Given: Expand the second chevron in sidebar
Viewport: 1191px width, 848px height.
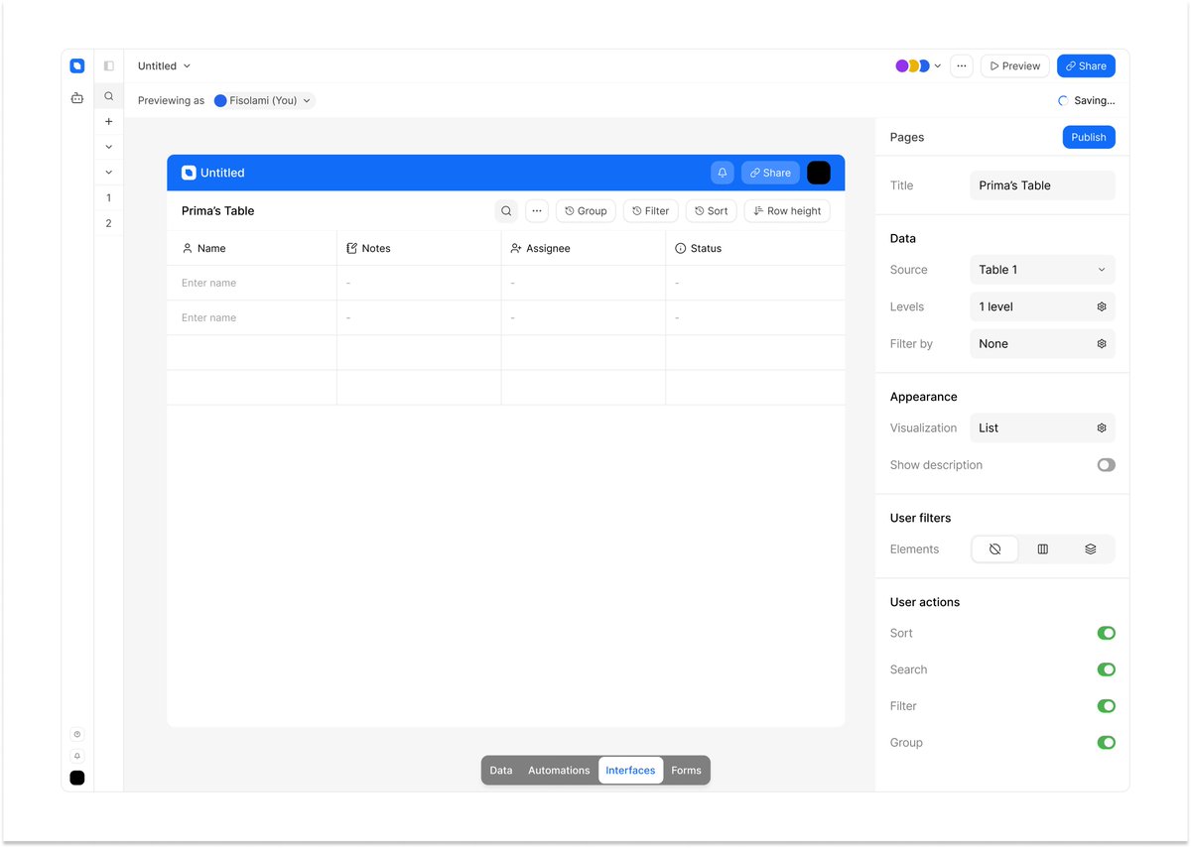Looking at the screenshot, I should click(109, 173).
